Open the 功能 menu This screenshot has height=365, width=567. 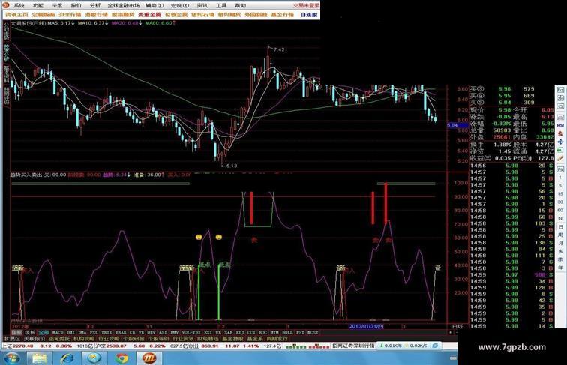[38, 5]
